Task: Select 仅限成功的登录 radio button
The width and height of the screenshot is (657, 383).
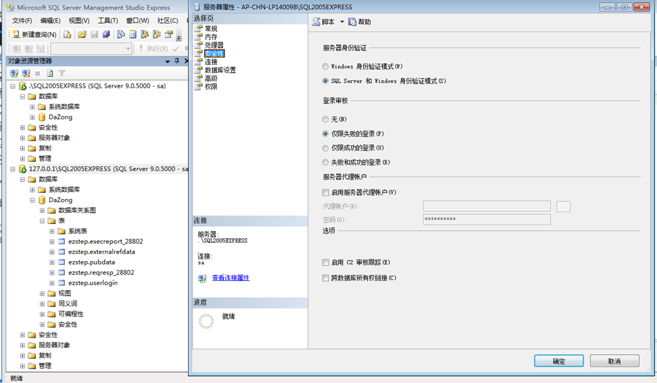Action: (325, 148)
